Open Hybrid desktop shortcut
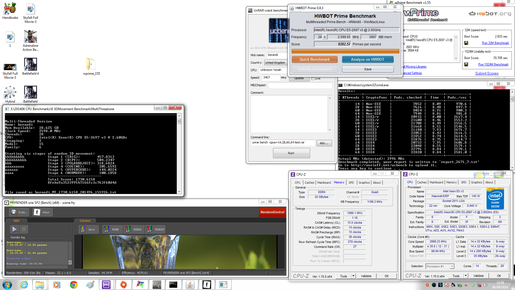 [x=10, y=94]
